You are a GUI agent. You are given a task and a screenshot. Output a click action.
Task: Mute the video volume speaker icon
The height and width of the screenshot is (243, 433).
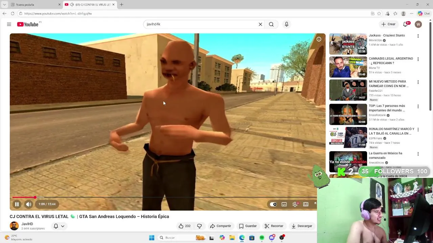pos(29,204)
